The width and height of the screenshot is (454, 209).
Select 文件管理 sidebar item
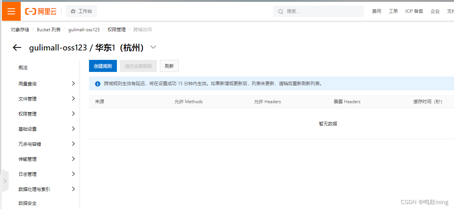coord(28,99)
